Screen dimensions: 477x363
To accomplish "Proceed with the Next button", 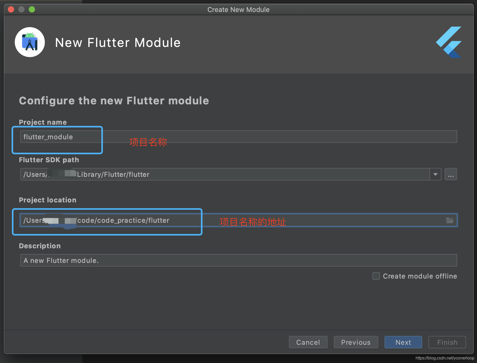I will point(403,342).
